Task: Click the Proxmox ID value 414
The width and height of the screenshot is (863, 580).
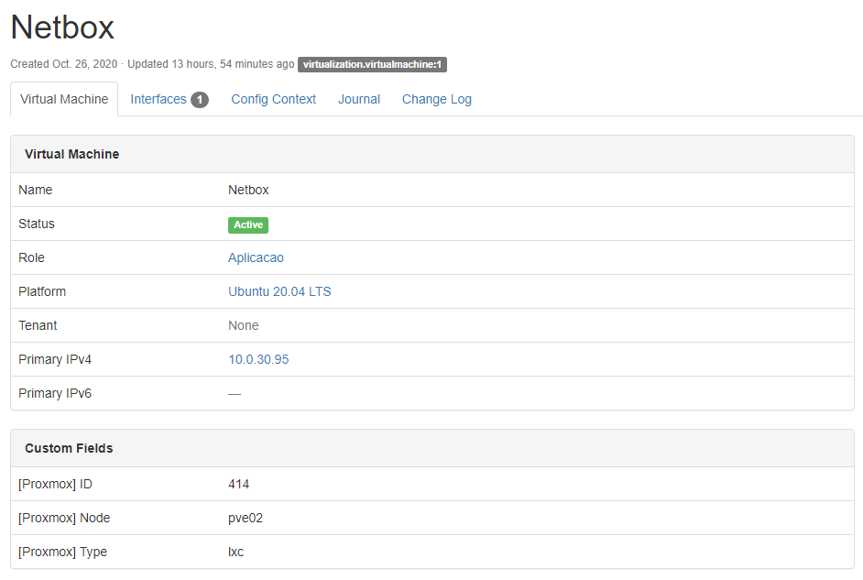Action: pos(238,485)
